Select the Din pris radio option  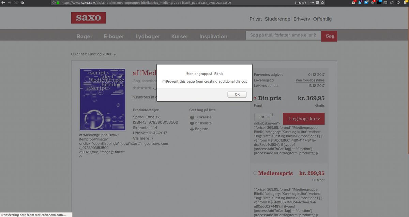255,98
